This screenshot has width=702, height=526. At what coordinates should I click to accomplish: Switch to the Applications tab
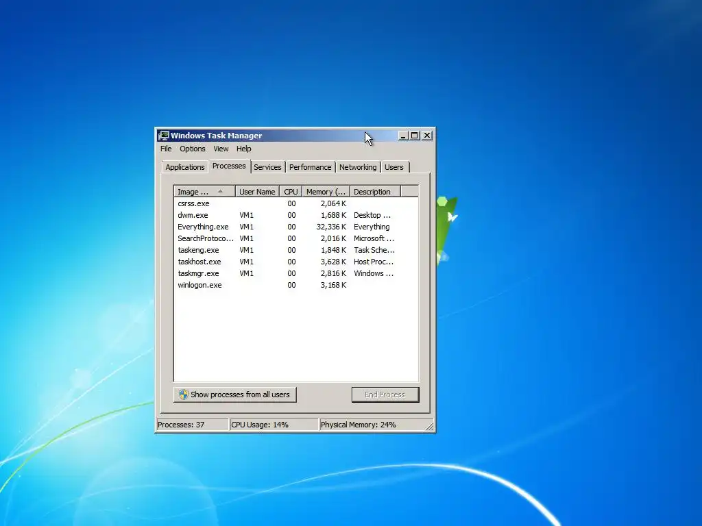[185, 167]
